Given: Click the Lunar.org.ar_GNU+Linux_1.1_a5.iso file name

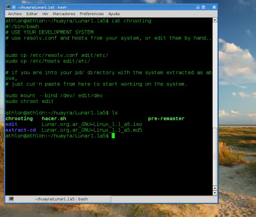Looking at the screenshot, I should point(92,124).
